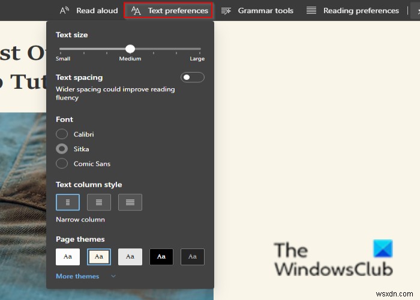Image resolution: width=420 pixels, height=300 pixels.
Task: Choose the medium column style icon
Action: [x=99, y=202]
